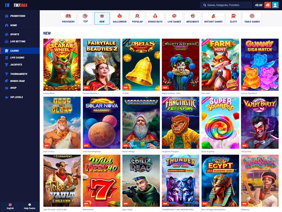This screenshot has width=282, height=212.
Task: Collapse the sidebar using the top-left menu icon
Action: (7, 5)
